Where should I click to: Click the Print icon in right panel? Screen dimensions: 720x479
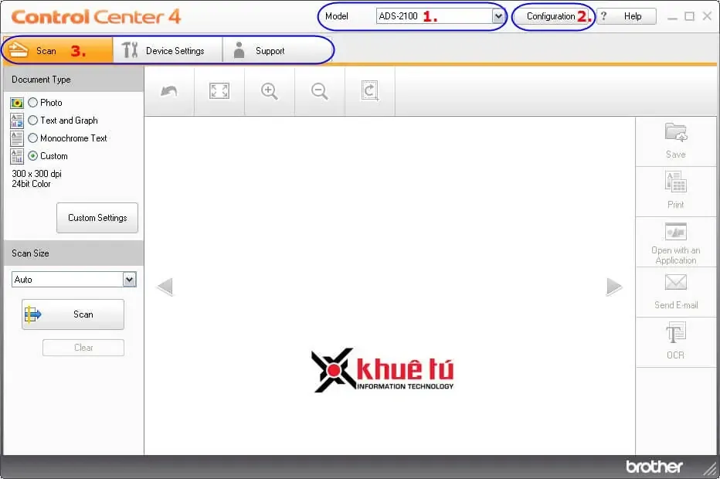click(675, 183)
